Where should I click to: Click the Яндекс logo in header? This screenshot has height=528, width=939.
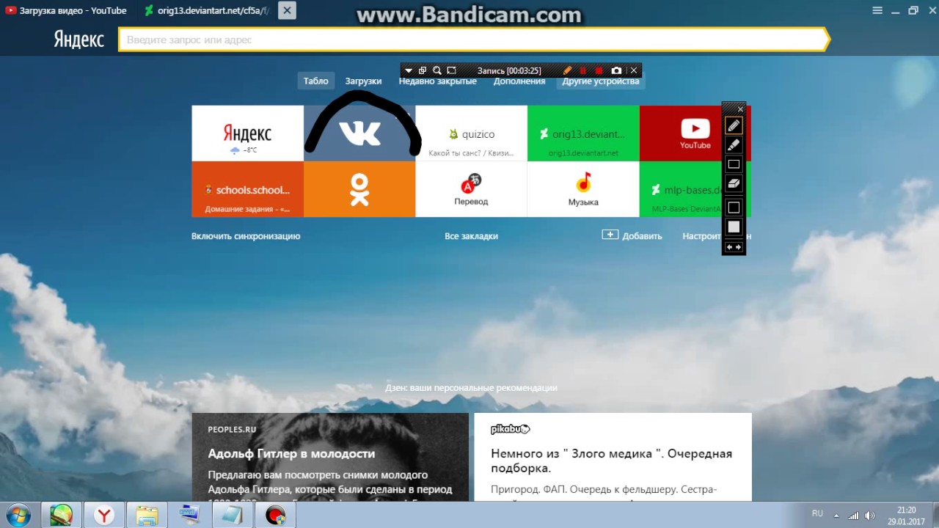pos(78,40)
